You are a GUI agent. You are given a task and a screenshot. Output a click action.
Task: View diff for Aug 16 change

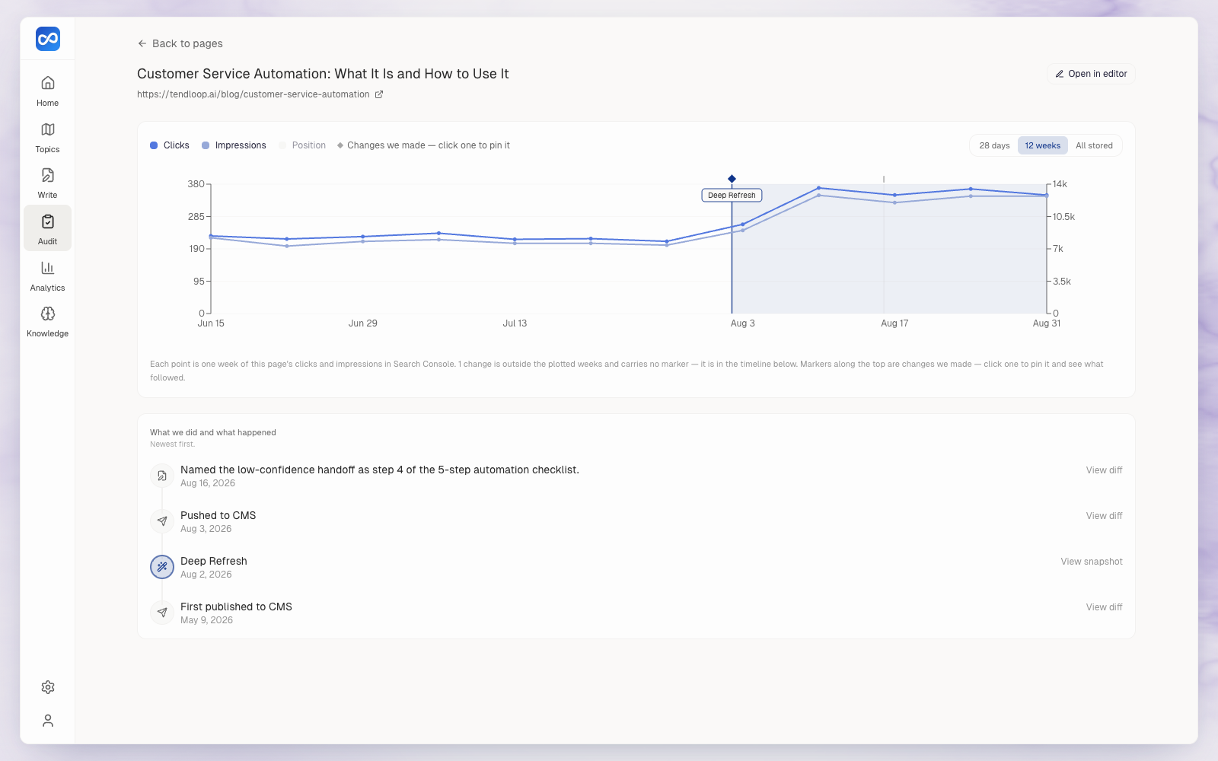point(1104,470)
